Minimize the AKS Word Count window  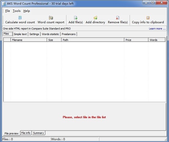(x=146, y=3)
